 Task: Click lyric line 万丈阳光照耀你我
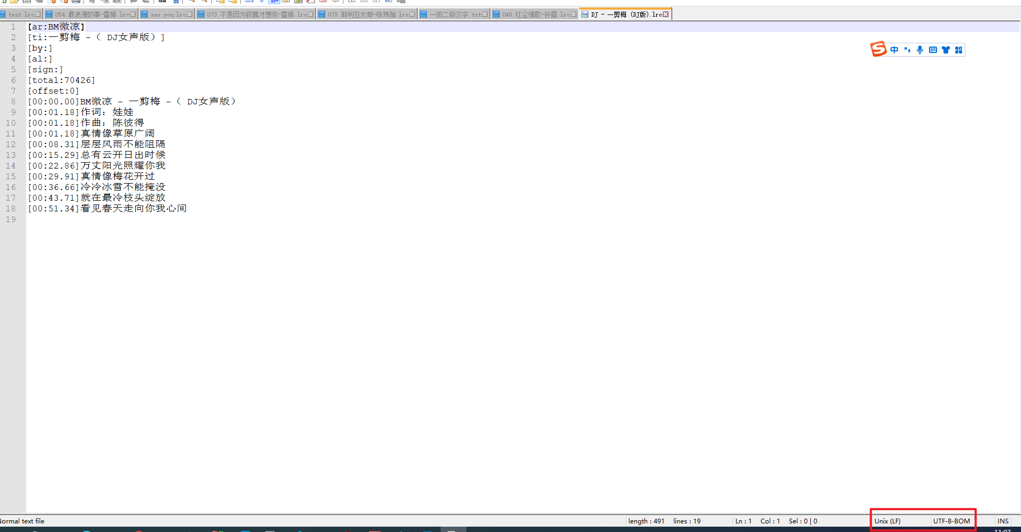123,166
